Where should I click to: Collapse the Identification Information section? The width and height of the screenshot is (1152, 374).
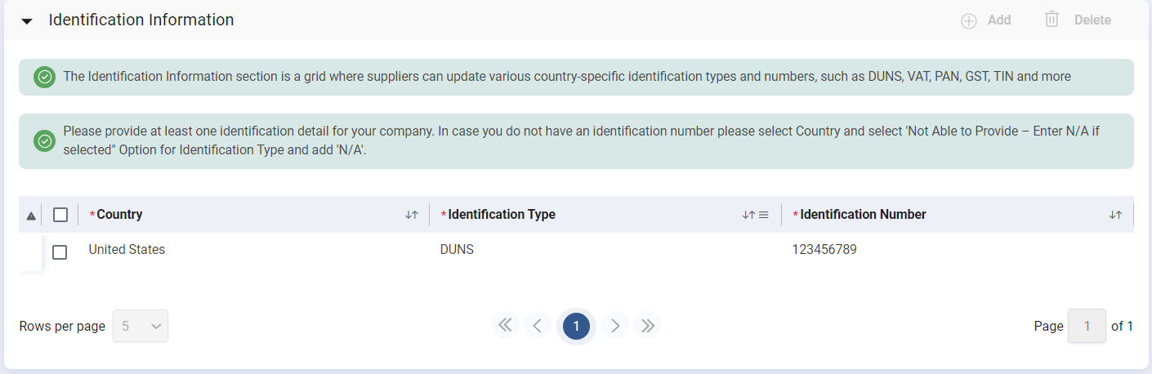click(27, 21)
